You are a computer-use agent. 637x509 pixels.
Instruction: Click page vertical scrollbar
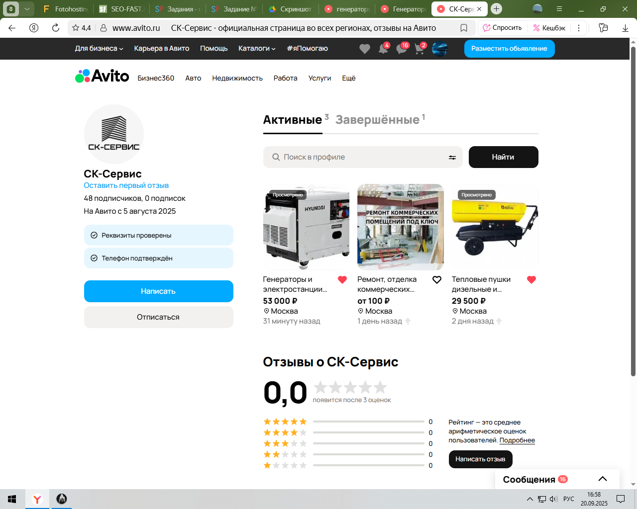[x=633, y=211]
